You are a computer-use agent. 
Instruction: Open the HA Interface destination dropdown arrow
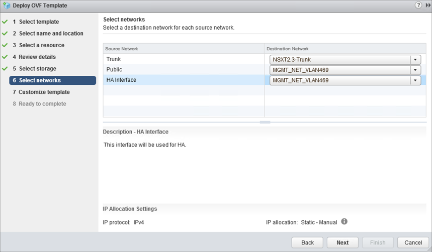click(415, 80)
